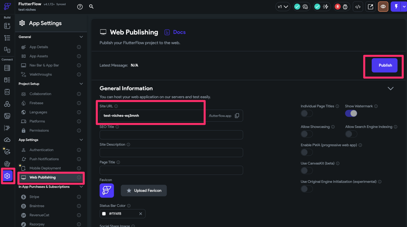Expand the run mode dropdown arrow
This screenshot has height=227, width=407.
(404, 7)
